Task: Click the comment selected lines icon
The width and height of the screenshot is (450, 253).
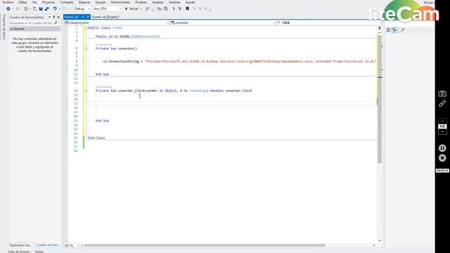Action: pyautogui.click(x=174, y=9)
